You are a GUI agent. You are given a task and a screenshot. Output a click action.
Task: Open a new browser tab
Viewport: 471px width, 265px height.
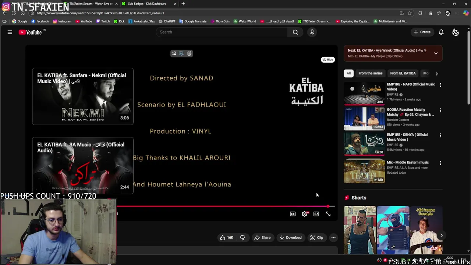[x=183, y=4]
